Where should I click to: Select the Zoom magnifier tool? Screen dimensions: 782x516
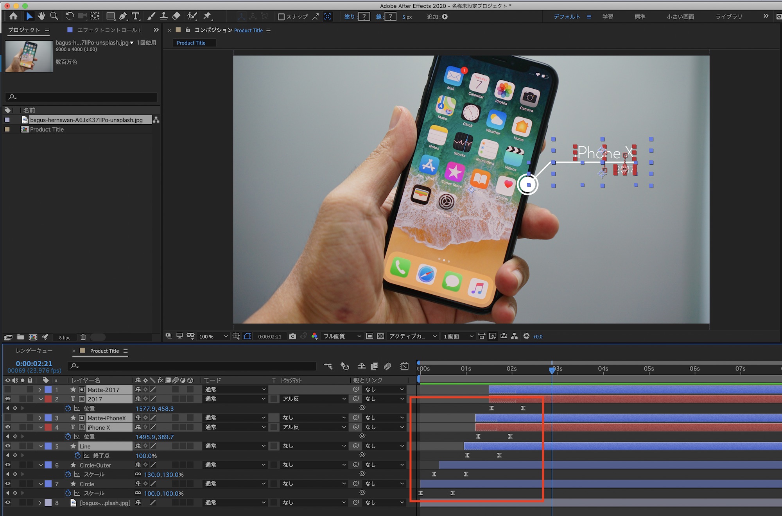[54, 16]
